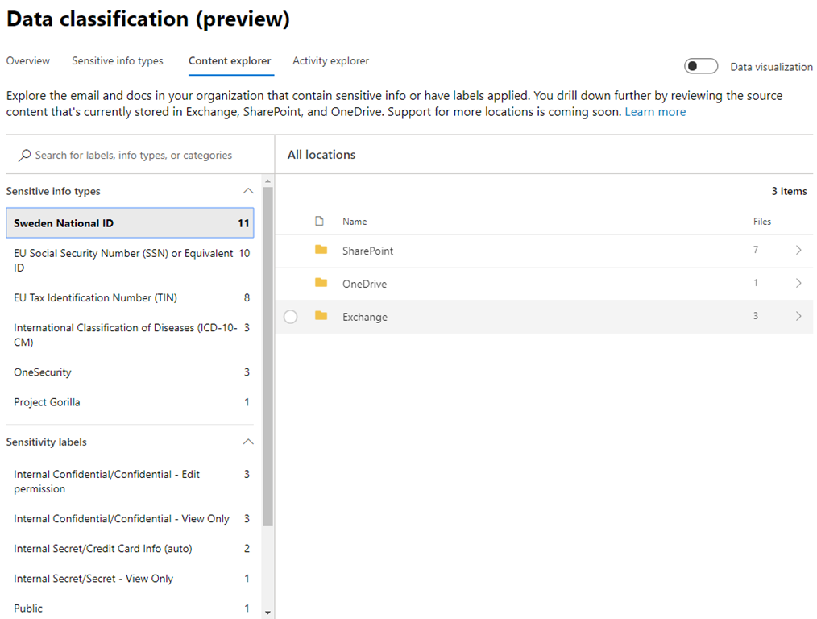817x619 pixels.
Task: Select EU Tax Identification Number (TIN)
Action: (x=95, y=298)
